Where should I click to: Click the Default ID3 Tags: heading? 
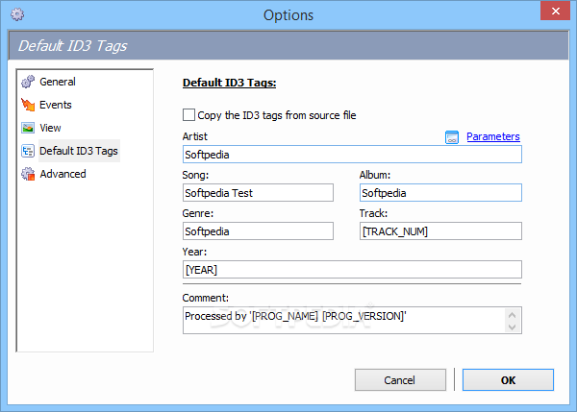(x=229, y=83)
